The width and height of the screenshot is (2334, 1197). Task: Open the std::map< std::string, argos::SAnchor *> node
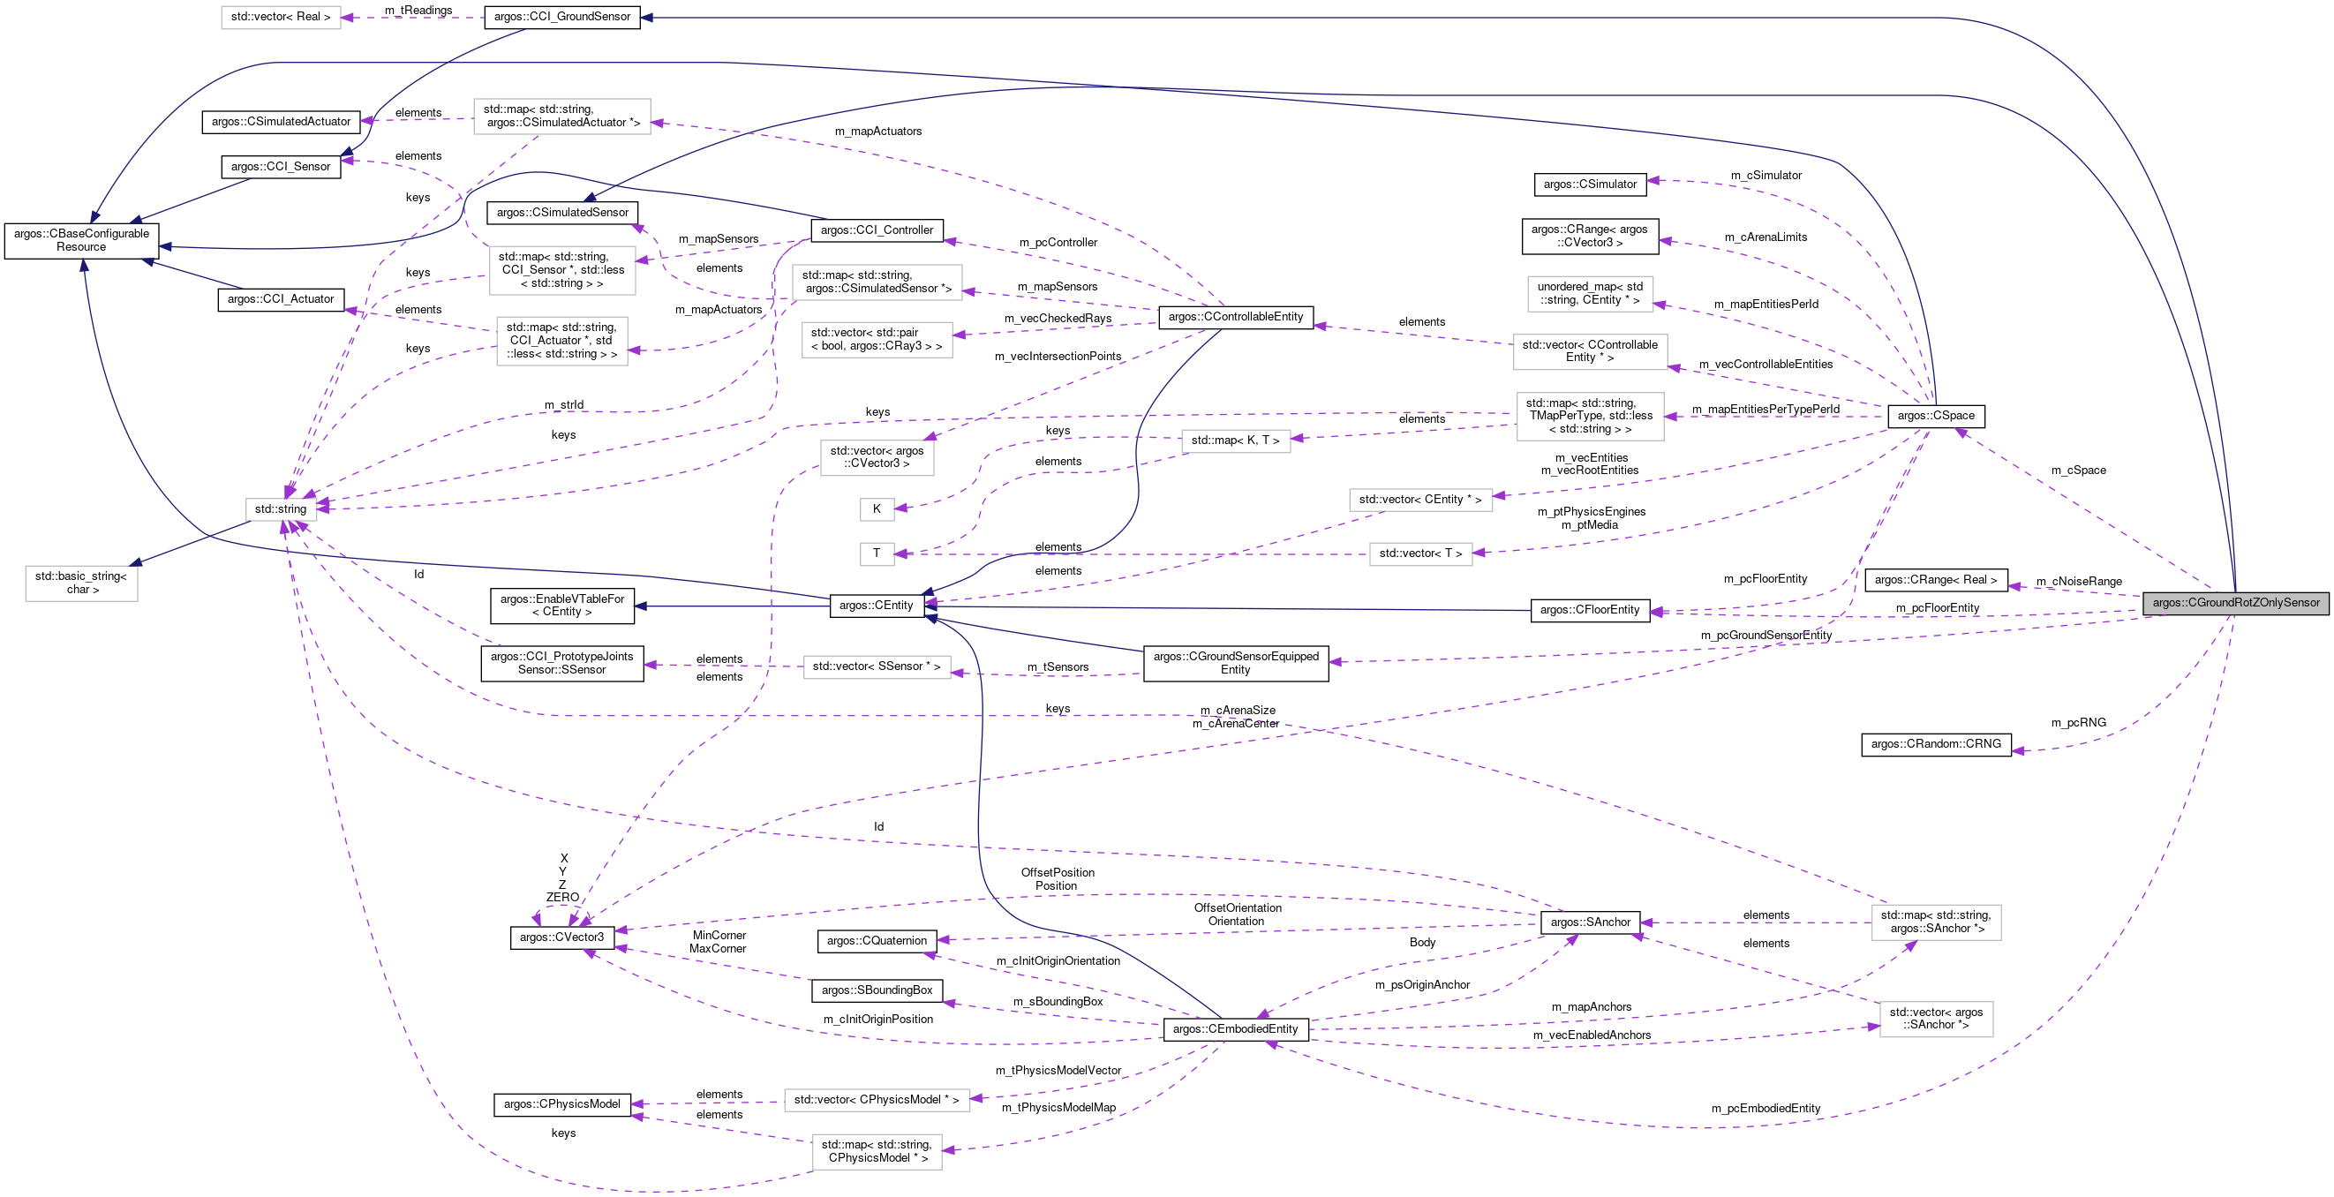pyautogui.click(x=1936, y=922)
